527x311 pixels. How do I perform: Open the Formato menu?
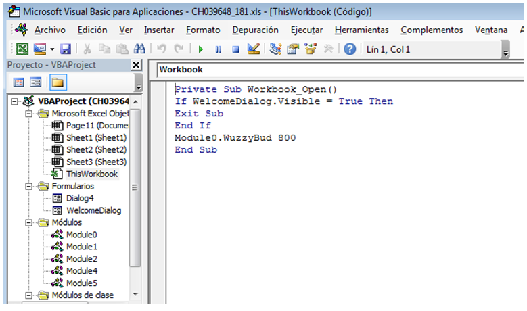click(203, 30)
